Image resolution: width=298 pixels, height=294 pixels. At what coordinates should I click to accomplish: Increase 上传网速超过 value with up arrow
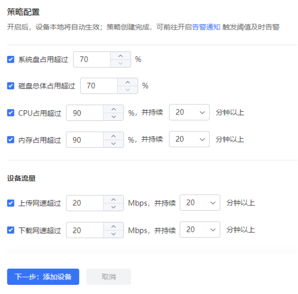click(113, 199)
